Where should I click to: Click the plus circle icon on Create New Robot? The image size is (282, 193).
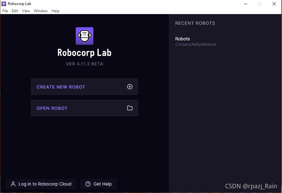pos(130,87)
